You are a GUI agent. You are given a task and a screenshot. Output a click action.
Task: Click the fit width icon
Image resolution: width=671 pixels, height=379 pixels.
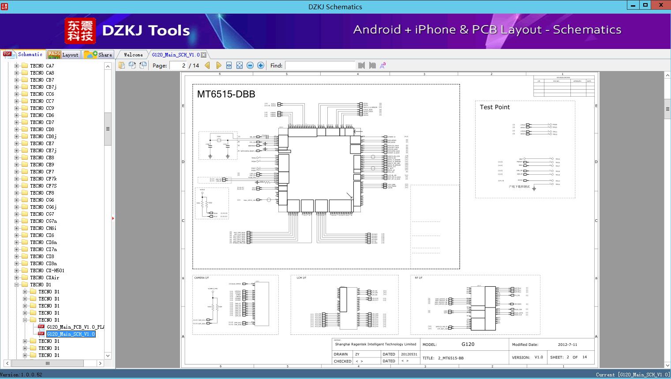click(229, 65)
